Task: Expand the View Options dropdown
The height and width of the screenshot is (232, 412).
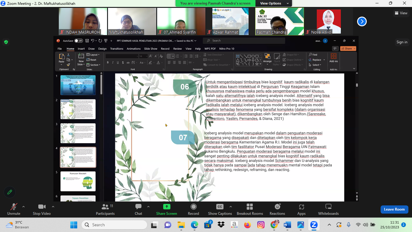Action: [274, 3]
